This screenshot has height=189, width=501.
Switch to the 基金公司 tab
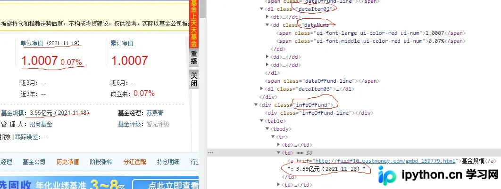(34, 162)
